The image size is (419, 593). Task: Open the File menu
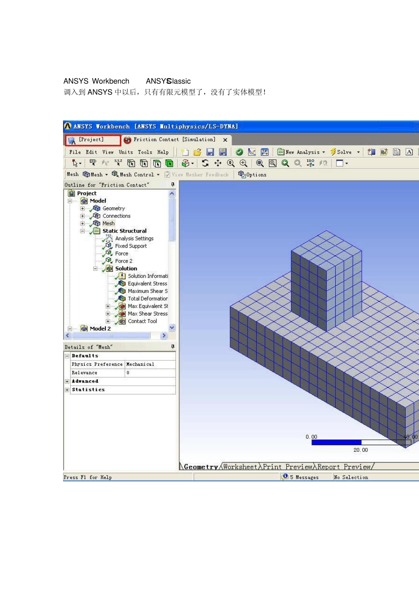tap(75, 152)
